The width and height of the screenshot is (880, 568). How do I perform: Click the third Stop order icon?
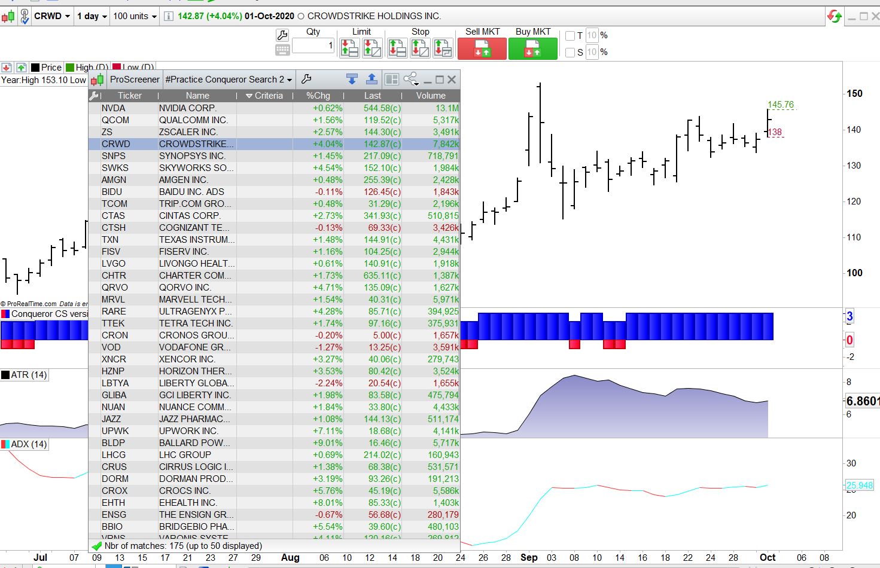point(443,48)
